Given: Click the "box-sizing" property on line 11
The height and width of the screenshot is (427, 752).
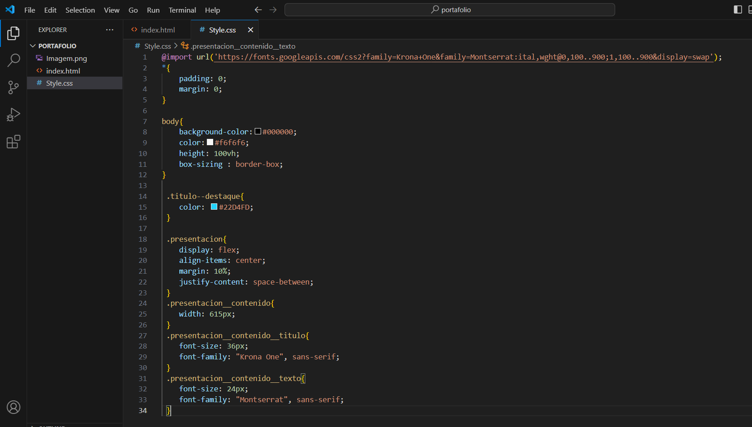Looking at the screenshot, I should pos(201,164).
